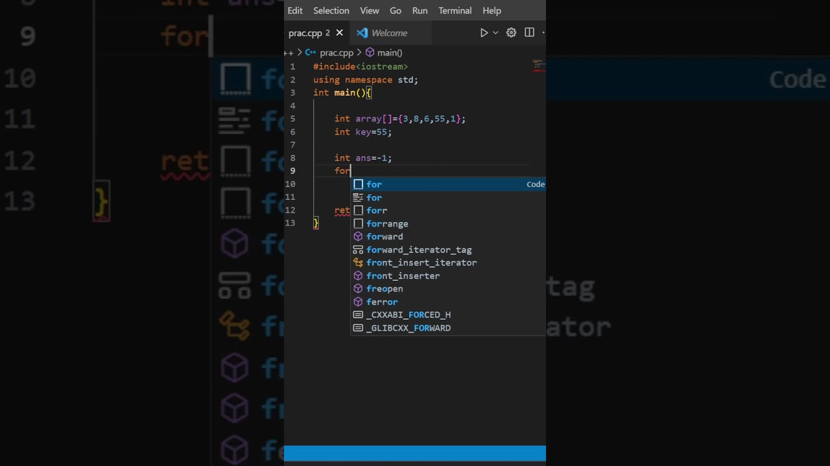
Task: Open the Selection menu
Action: [331, 10]
